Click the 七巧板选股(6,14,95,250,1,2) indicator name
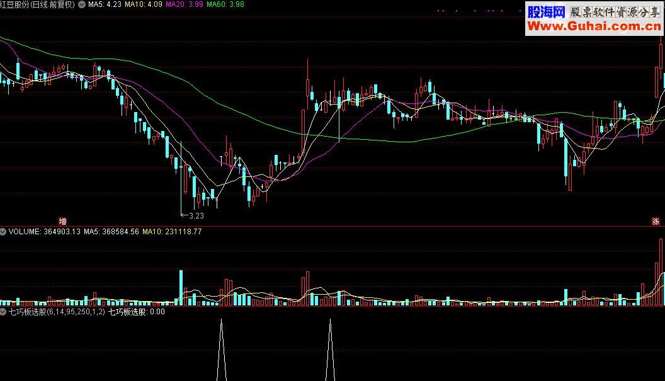 57,312
